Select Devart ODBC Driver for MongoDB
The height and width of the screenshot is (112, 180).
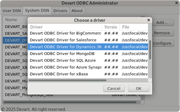88,54
